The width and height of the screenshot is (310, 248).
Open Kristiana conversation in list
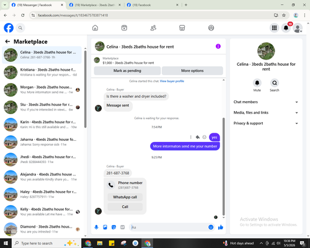(x=42, y=73)
